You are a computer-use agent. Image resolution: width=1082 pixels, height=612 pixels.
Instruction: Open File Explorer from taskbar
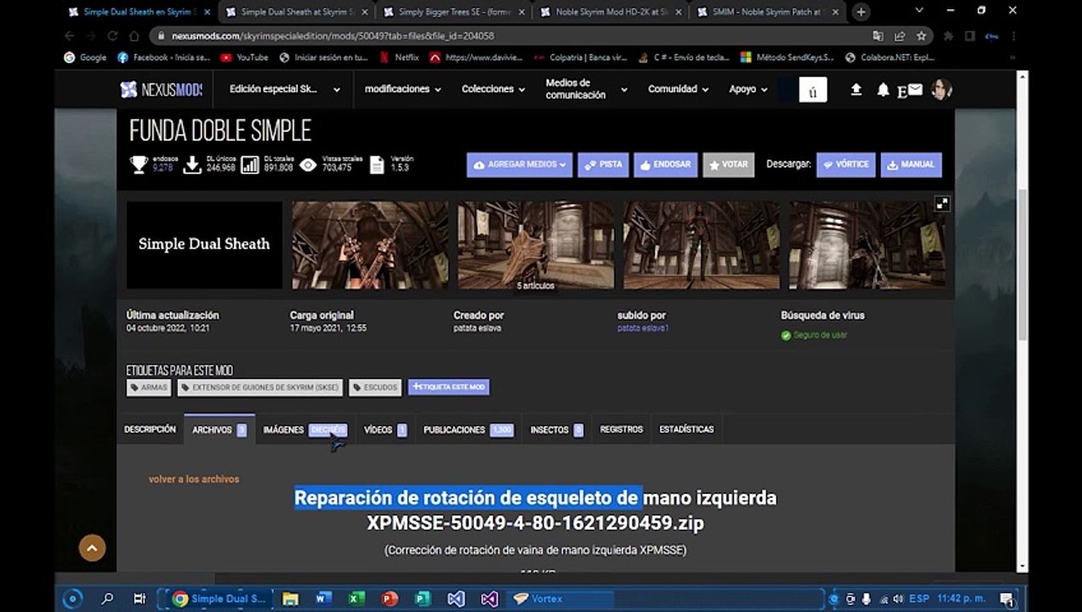point(290,598)
